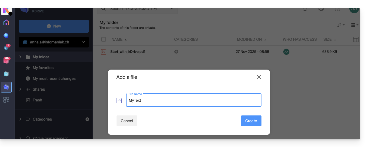Click the plus icon next to Categories
The width and height of the screenshot is (368, 147).
coord(87,119)
